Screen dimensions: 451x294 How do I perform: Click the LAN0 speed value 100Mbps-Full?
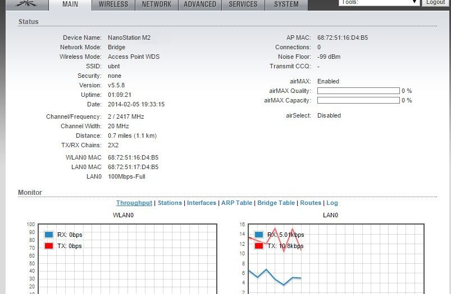126,176
